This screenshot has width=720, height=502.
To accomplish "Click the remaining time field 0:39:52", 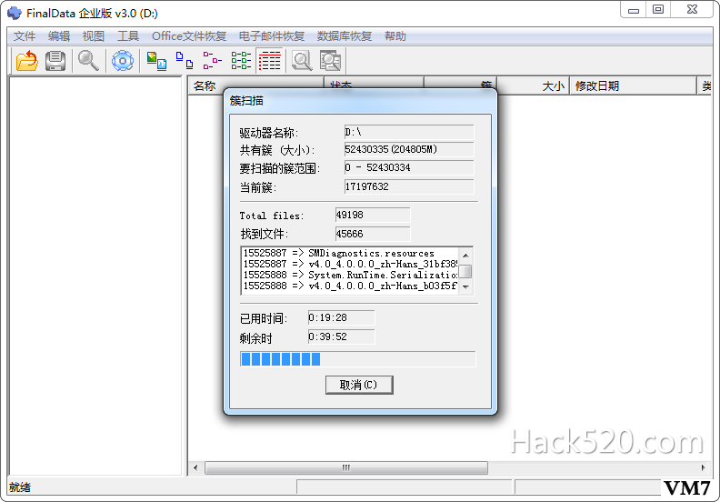I will click(x=341, y=336).
